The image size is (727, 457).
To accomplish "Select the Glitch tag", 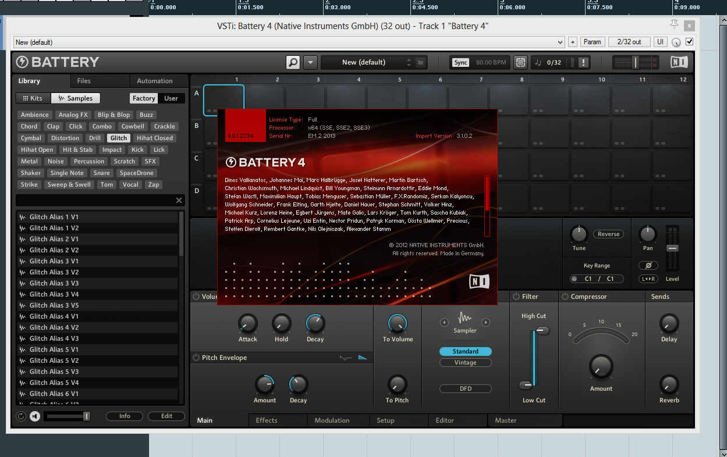I will pyautogui.click(x=119, y=138).
